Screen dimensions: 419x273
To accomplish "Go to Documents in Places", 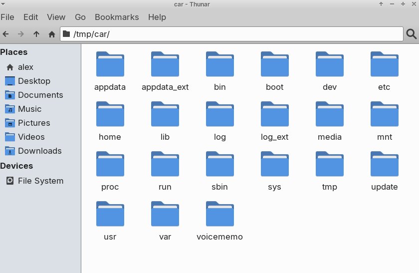I will (40, 95).
